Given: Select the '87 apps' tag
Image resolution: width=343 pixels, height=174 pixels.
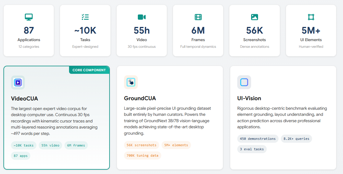Looking at the screenshot, I should coord(21,156).
